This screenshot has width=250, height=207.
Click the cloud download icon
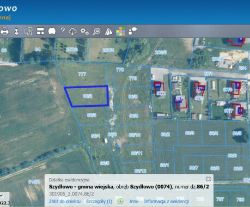click(72, 32)
